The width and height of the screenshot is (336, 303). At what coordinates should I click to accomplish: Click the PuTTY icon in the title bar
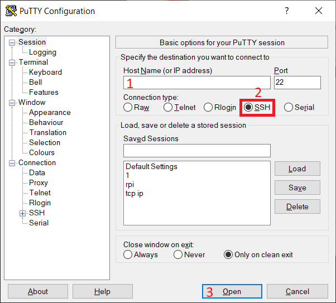tap(11, 11)
